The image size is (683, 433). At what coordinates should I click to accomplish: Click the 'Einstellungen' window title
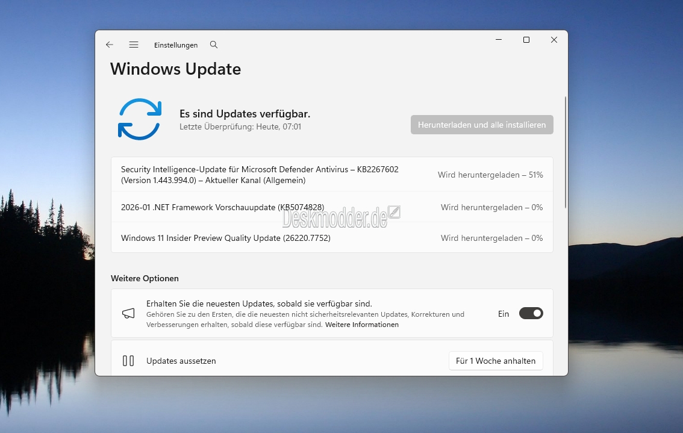(x=176, y=45)
